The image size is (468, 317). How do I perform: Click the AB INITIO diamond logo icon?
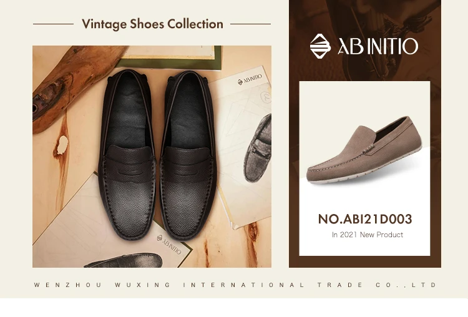320,46
